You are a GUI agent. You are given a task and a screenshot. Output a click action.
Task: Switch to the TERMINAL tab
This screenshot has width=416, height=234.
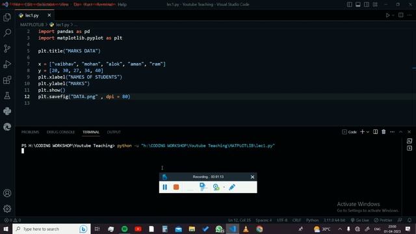click(x=91, y=132)
